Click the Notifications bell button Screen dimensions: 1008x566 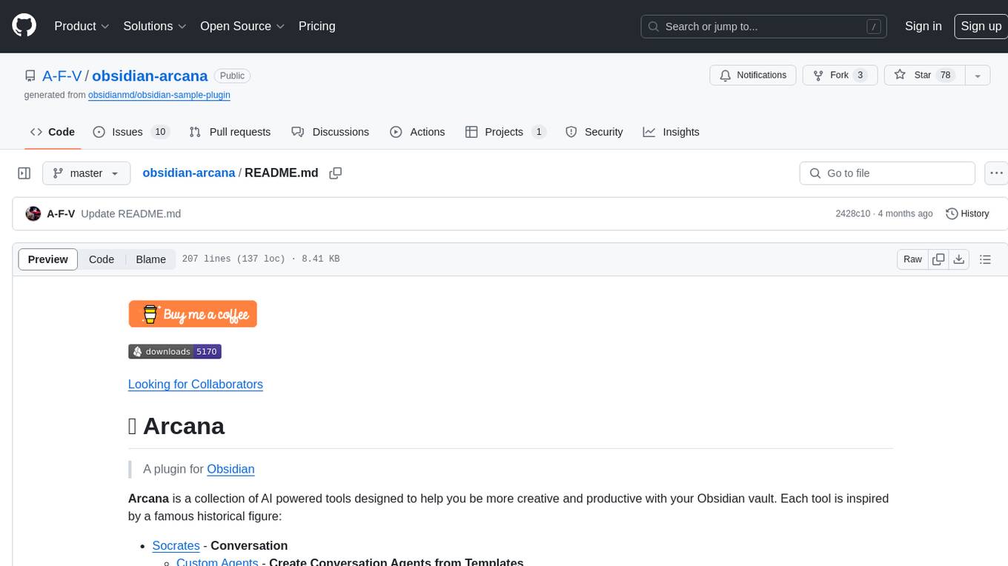[x=753, y=76]
